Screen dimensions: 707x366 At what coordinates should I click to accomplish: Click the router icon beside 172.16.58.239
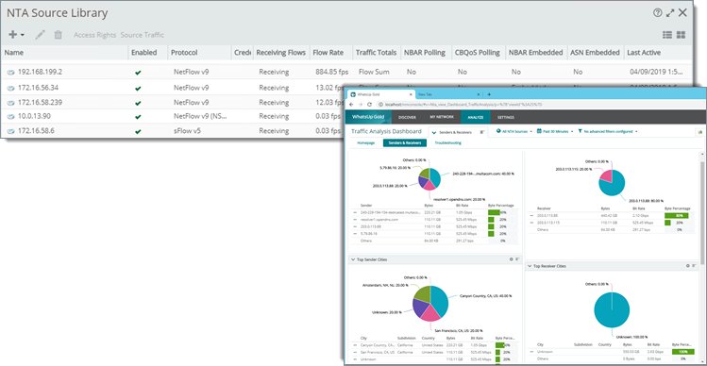coord(10,102)
